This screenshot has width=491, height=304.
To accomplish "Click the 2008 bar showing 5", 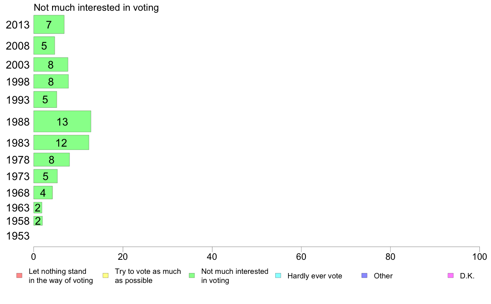I will [x=44, y=45].
